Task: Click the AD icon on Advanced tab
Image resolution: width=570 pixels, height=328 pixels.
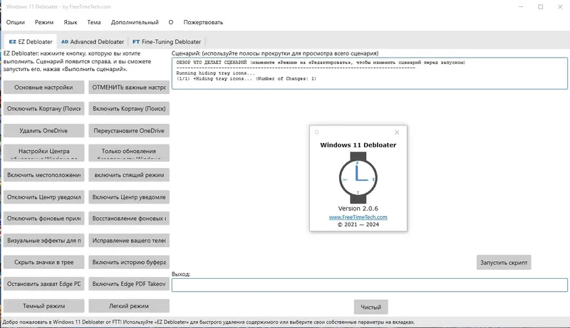Action: click(65, 42)
